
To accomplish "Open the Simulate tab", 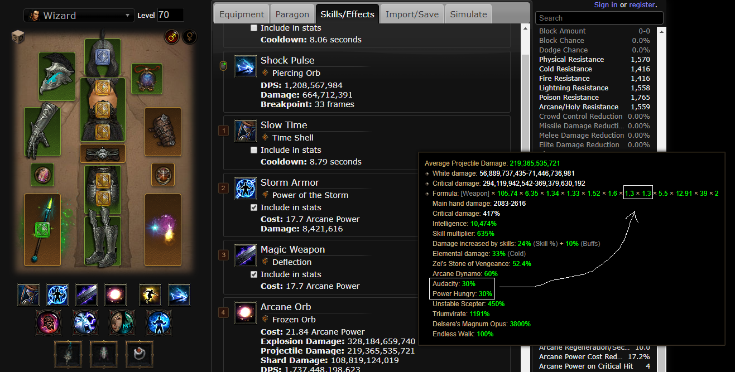I will coord(468,14).
